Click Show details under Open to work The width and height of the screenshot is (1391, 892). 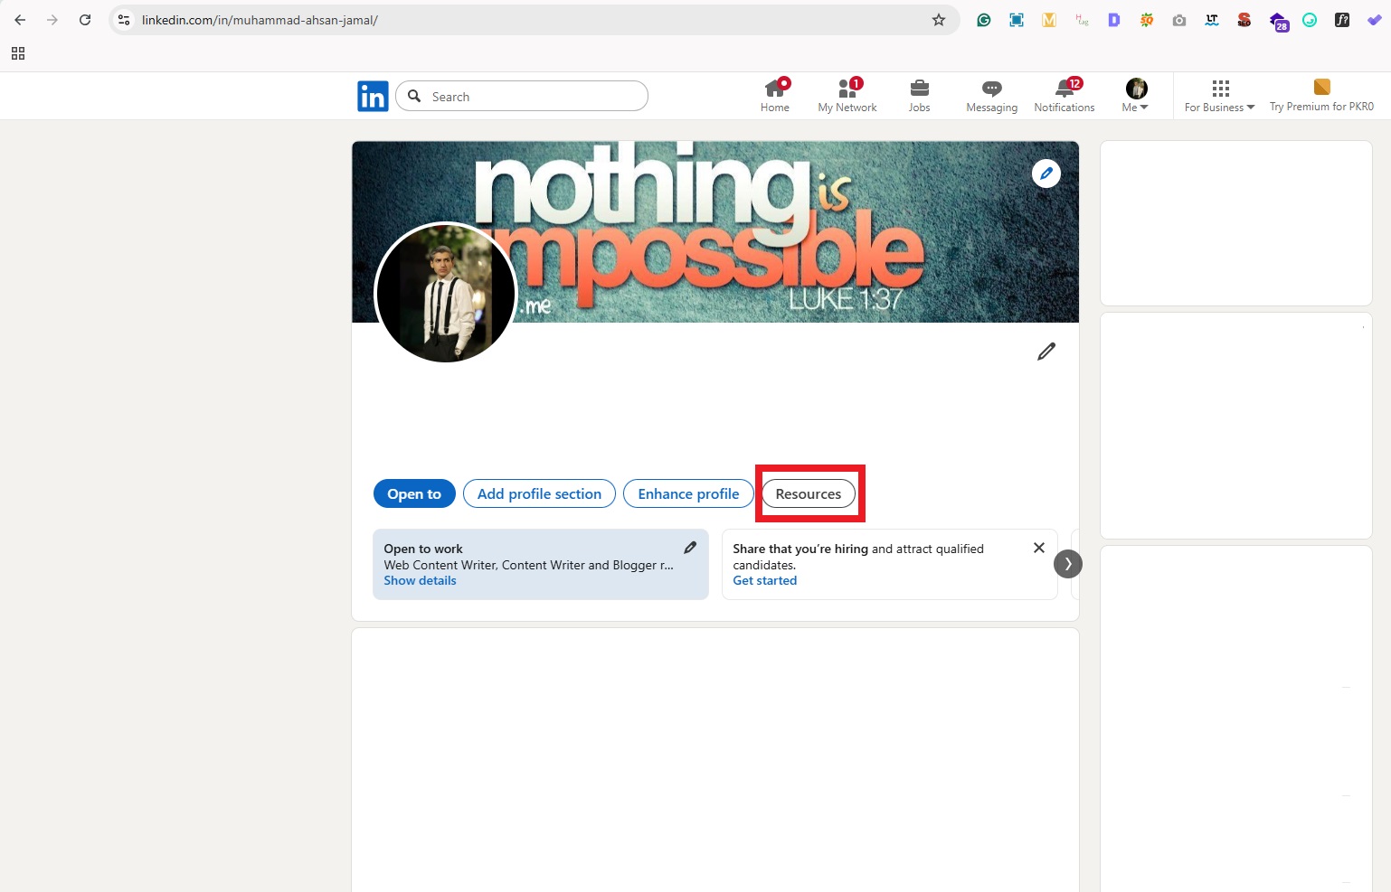[x=420, y=580]
